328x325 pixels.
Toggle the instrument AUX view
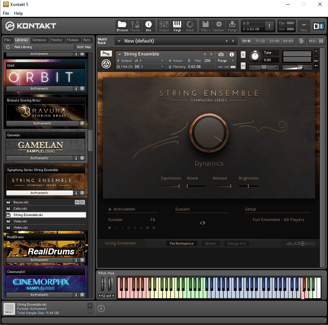pos(316,61)
